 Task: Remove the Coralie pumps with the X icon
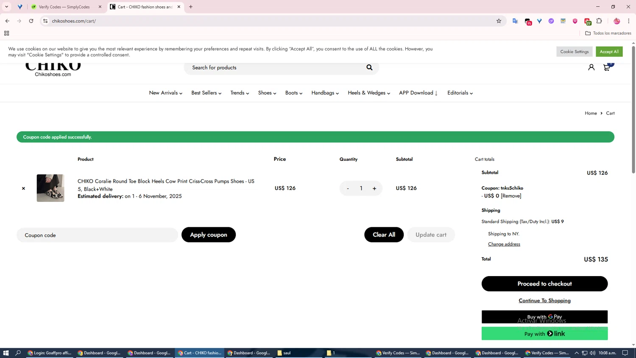point(23,188)
